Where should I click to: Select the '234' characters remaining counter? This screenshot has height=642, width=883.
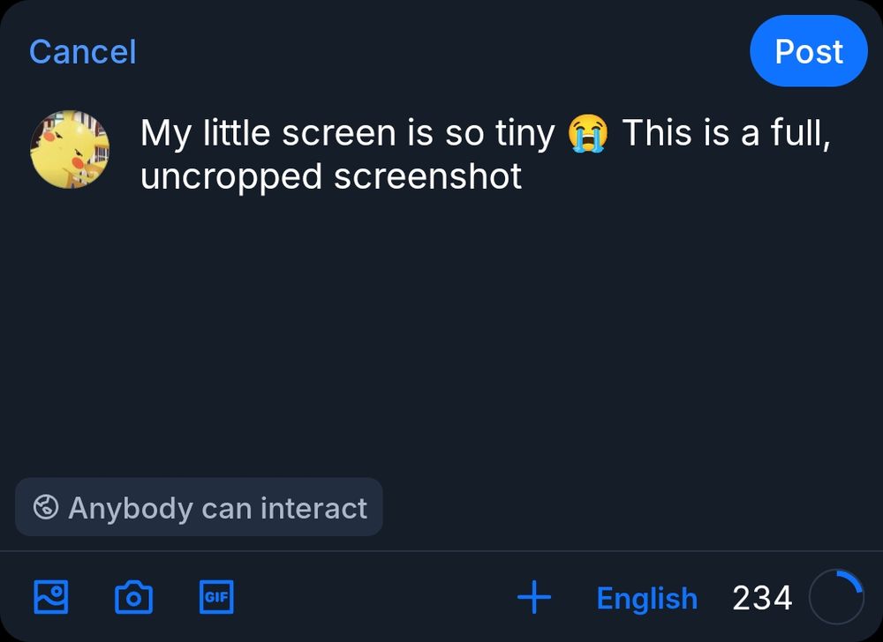[761, 598]
